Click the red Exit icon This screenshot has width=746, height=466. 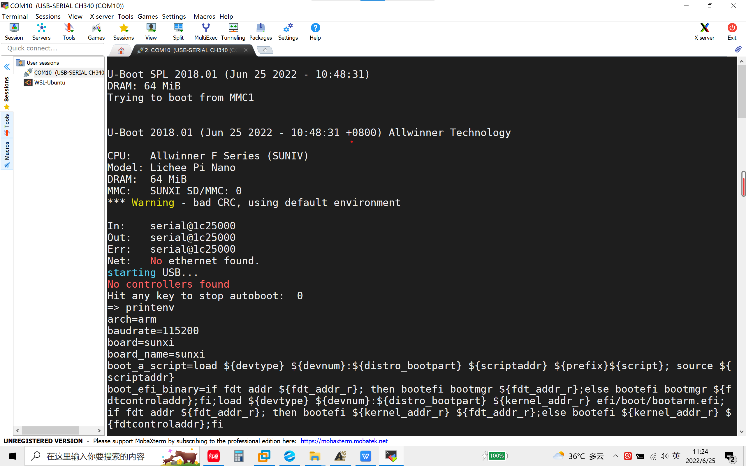coord(732,31)
